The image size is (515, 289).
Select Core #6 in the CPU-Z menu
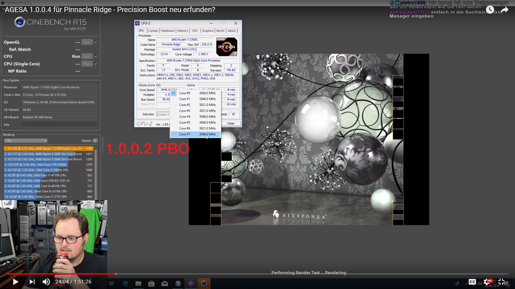point(196,128)
